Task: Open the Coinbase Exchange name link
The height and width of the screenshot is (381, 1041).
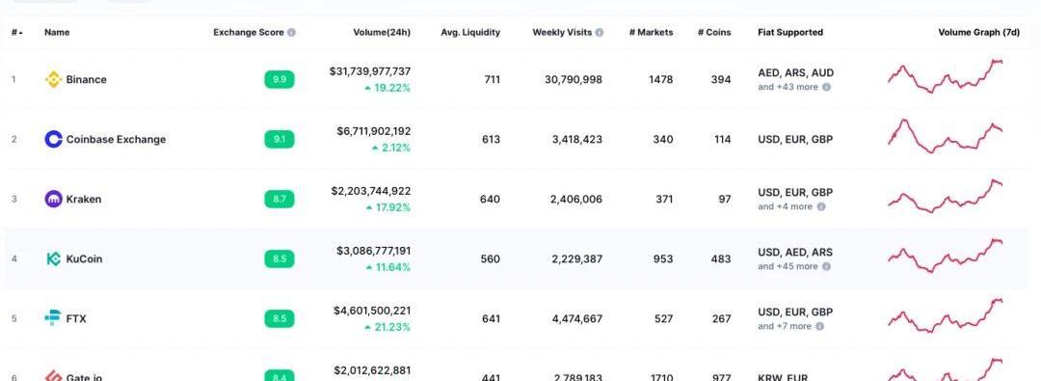Action: click(117, 140)
